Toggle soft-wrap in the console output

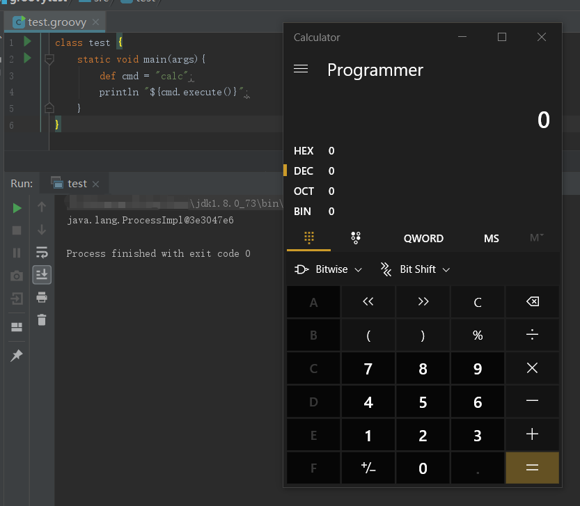coord(42,252)
